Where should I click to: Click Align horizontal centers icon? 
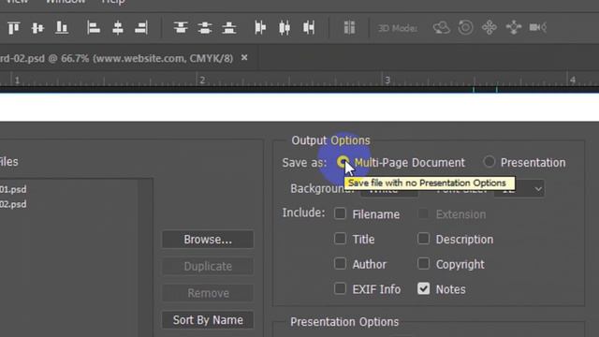coord(118,28)
